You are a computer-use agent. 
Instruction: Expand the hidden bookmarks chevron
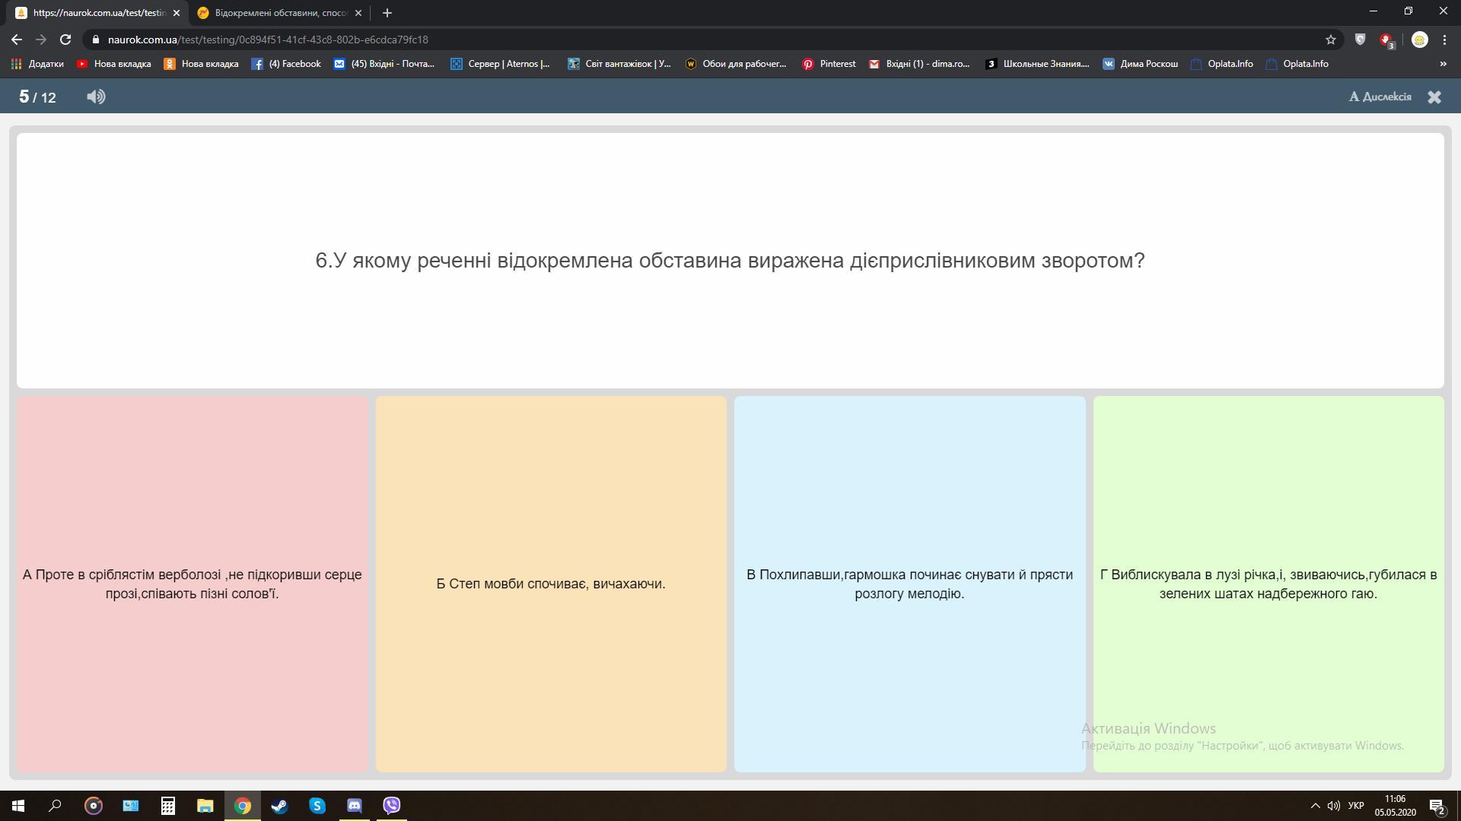point(1443,64)
